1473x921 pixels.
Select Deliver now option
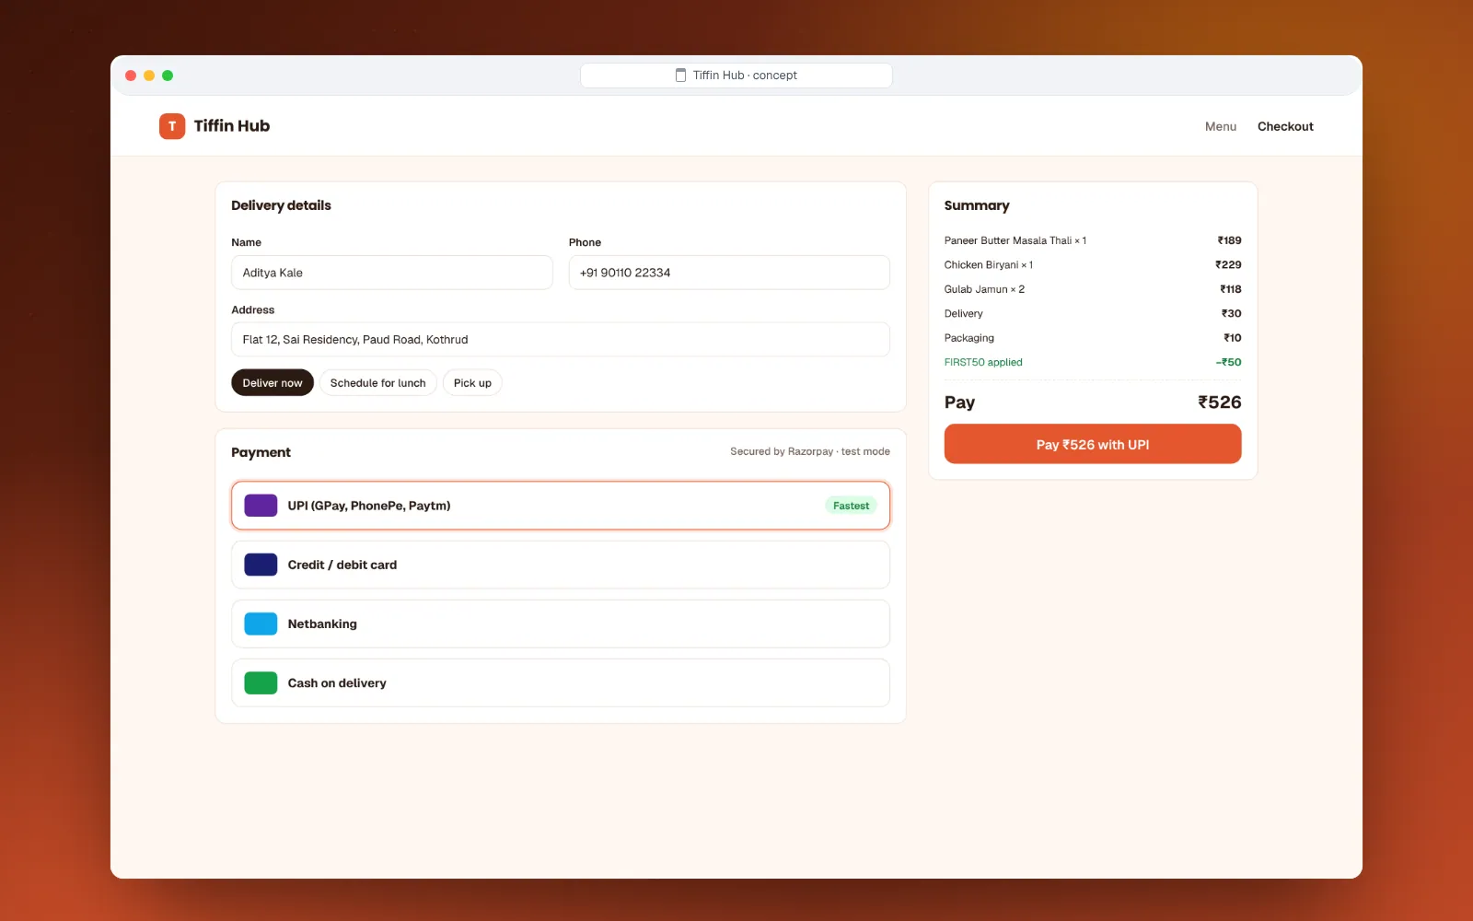(x=273, y=382)
